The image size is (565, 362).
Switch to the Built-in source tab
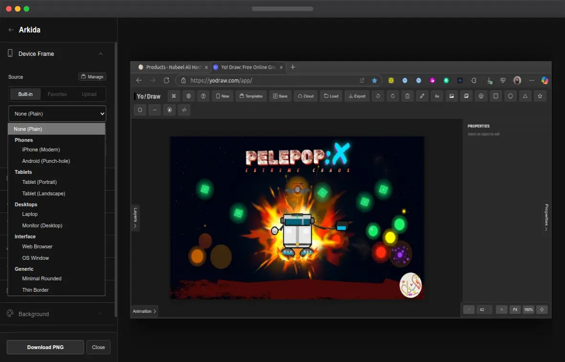(25, 94)
